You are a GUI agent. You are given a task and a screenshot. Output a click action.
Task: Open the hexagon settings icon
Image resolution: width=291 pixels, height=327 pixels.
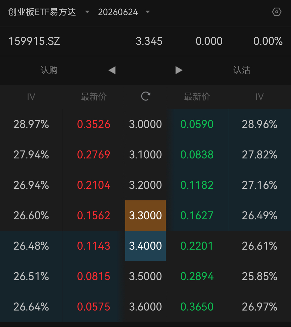point(277,12)
